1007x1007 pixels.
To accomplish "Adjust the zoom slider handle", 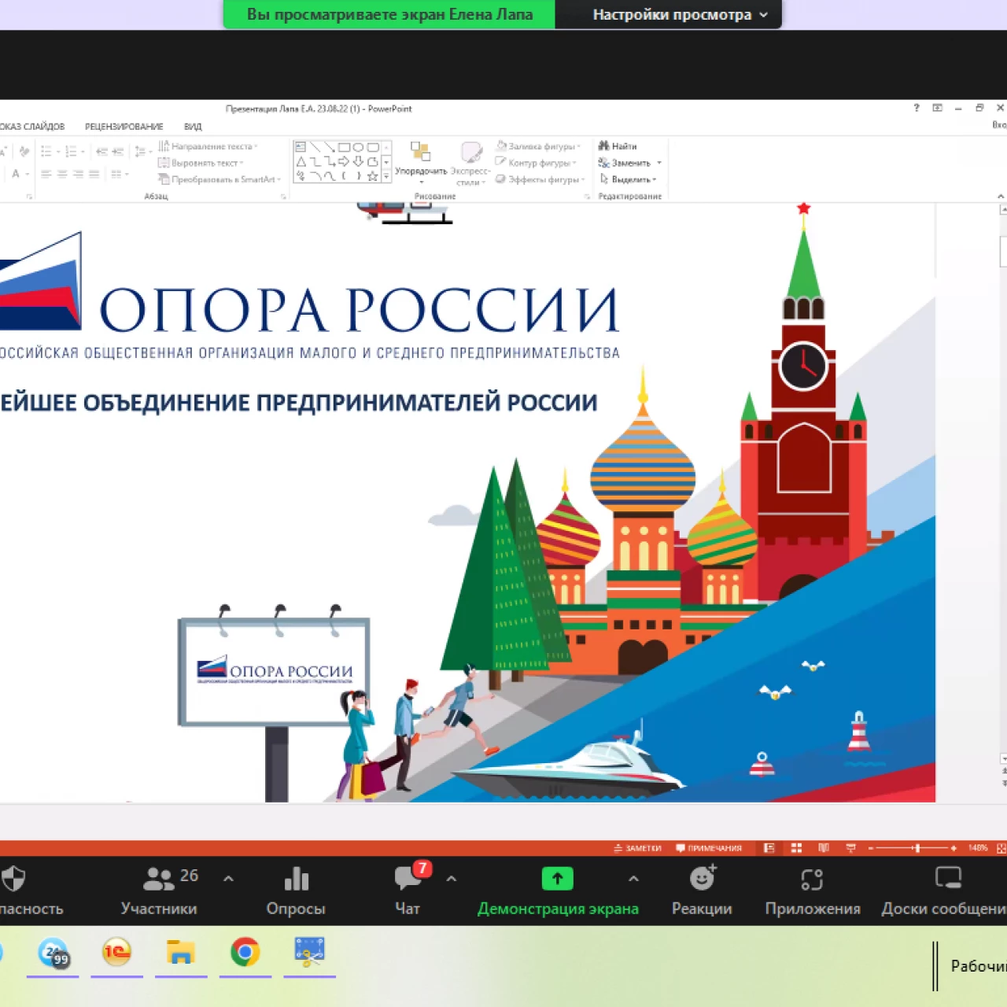I will [917, 848].
